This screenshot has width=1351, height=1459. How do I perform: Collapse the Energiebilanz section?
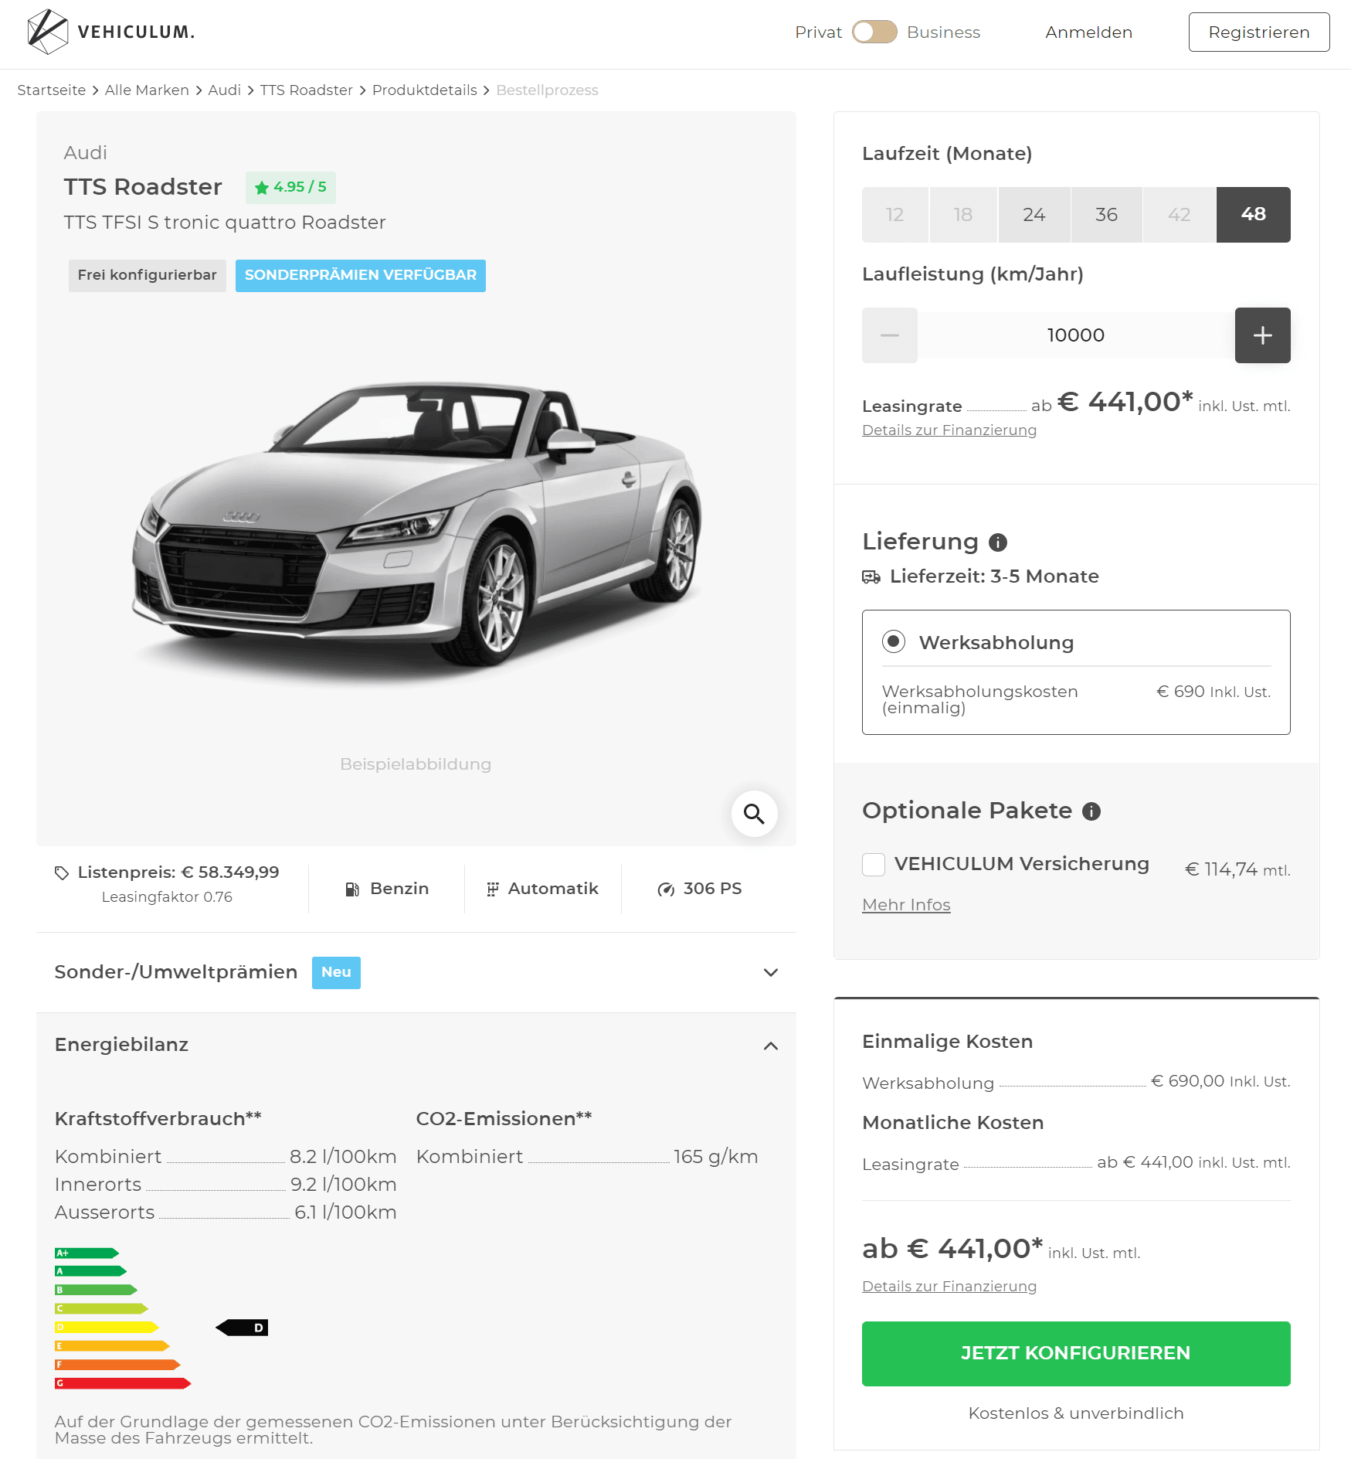tap(416, 1045)
